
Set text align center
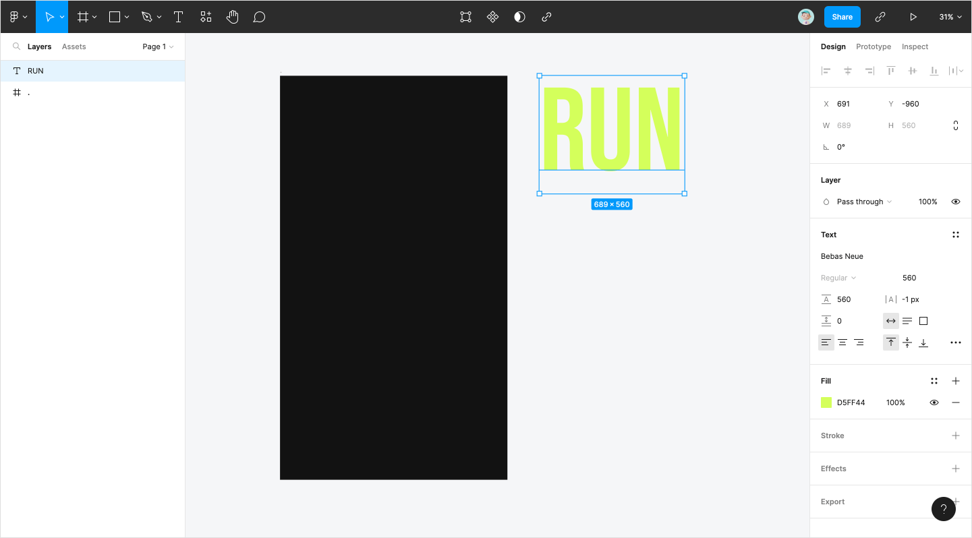tap(842, 342)
